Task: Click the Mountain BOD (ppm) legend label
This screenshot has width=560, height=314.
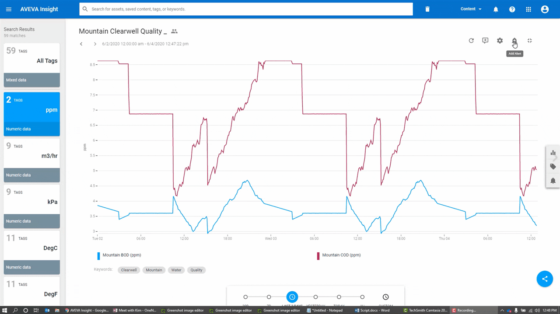Action: [x=122, y=255]
